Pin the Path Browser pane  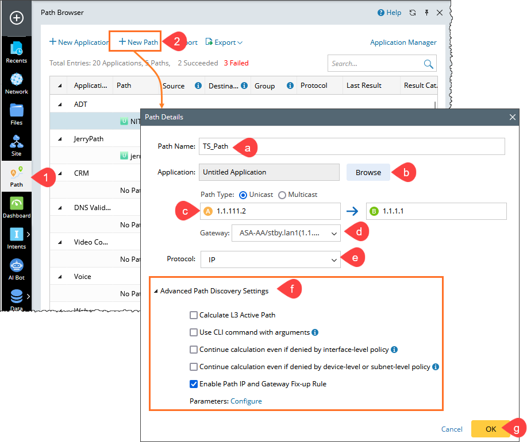click(x=426, y=13)
